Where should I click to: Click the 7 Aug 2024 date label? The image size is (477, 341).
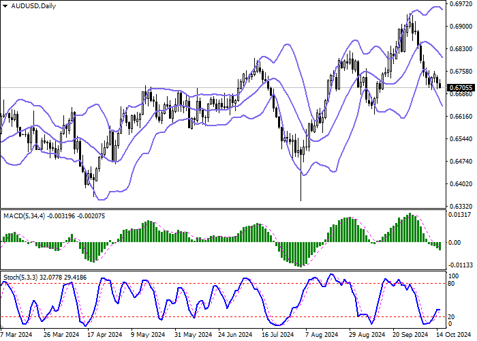click(322, 335)
